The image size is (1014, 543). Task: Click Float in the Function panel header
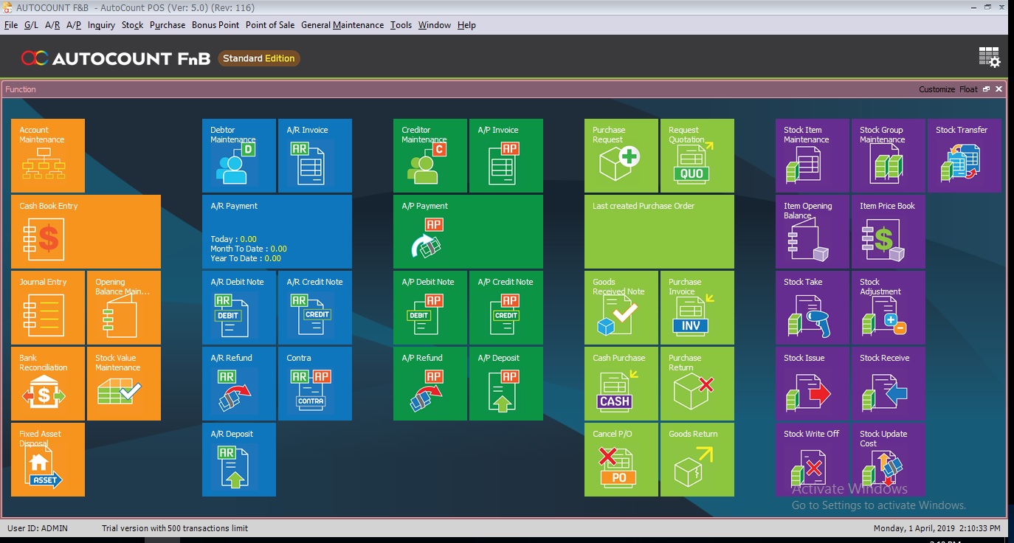point(968,89)
